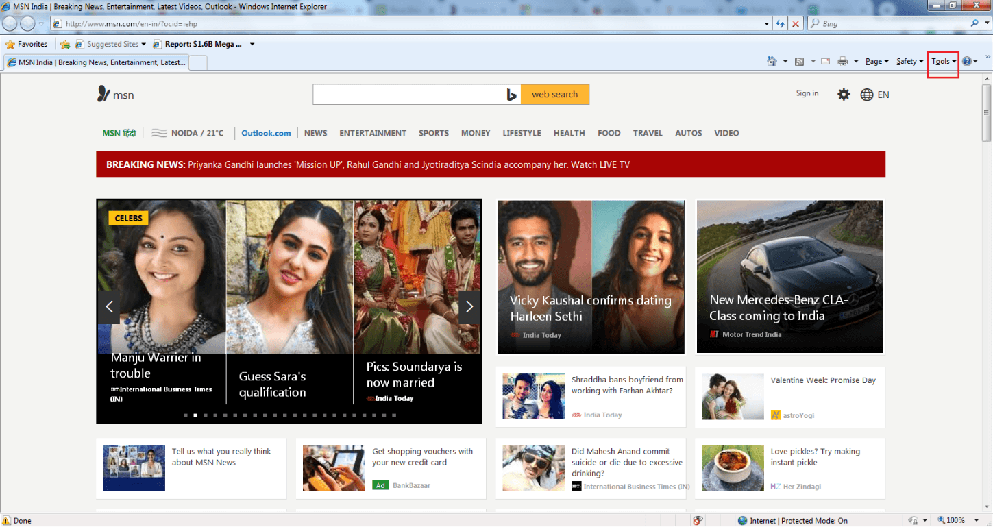Open New Mercedes-Benz CLA-Class story
The image size is (993, 527).
pyautogui.click(x=789, y=277)
